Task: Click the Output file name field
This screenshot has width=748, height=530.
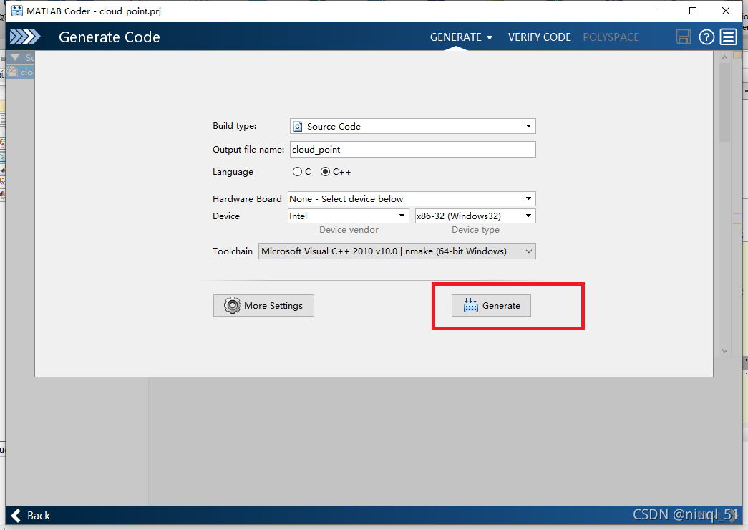Action: 412,150
